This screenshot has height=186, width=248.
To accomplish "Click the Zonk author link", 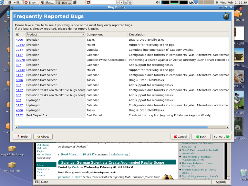I will (x=76, y=167).
